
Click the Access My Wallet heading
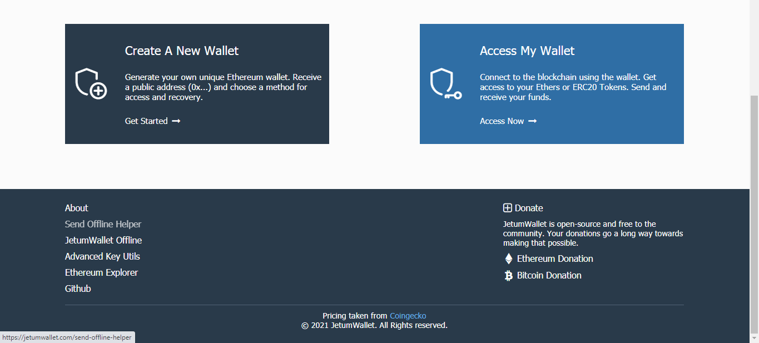(x=527, y=51)
